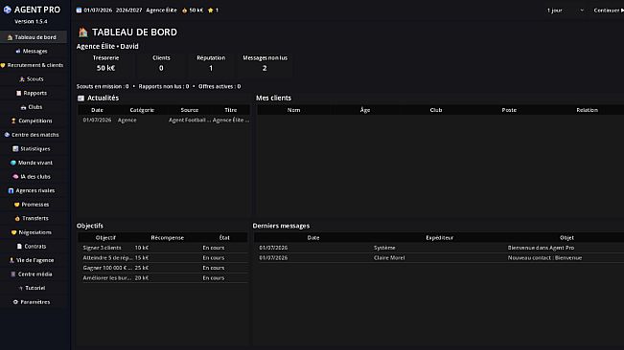624x350 pixels.
Task: Click the 2026/2027 season label in top bar
Action: [129, 11]
